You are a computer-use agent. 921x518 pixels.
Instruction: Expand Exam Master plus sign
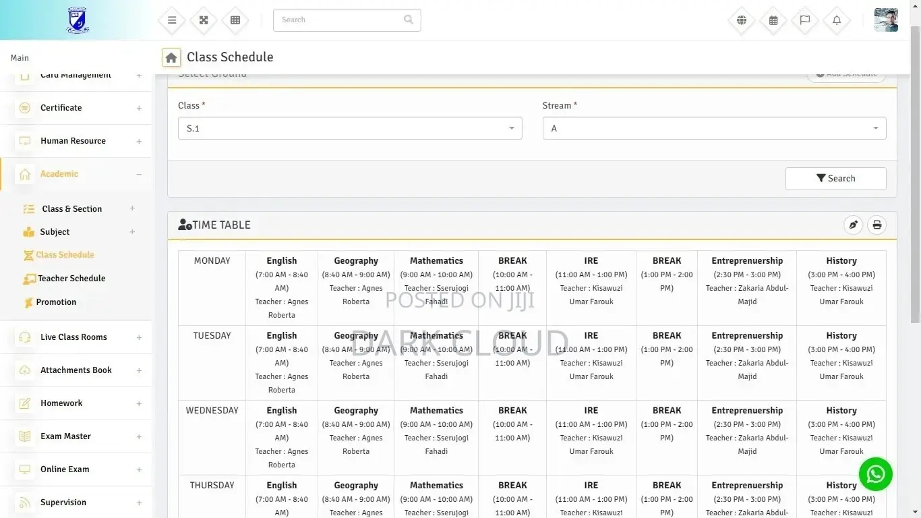click(x=139, y=436)
